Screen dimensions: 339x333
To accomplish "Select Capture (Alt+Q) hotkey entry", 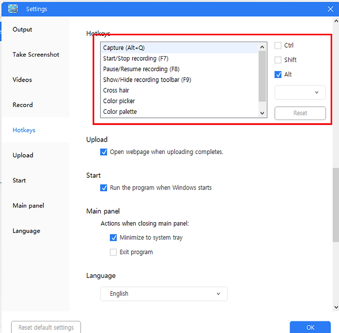I will [179, 48].
